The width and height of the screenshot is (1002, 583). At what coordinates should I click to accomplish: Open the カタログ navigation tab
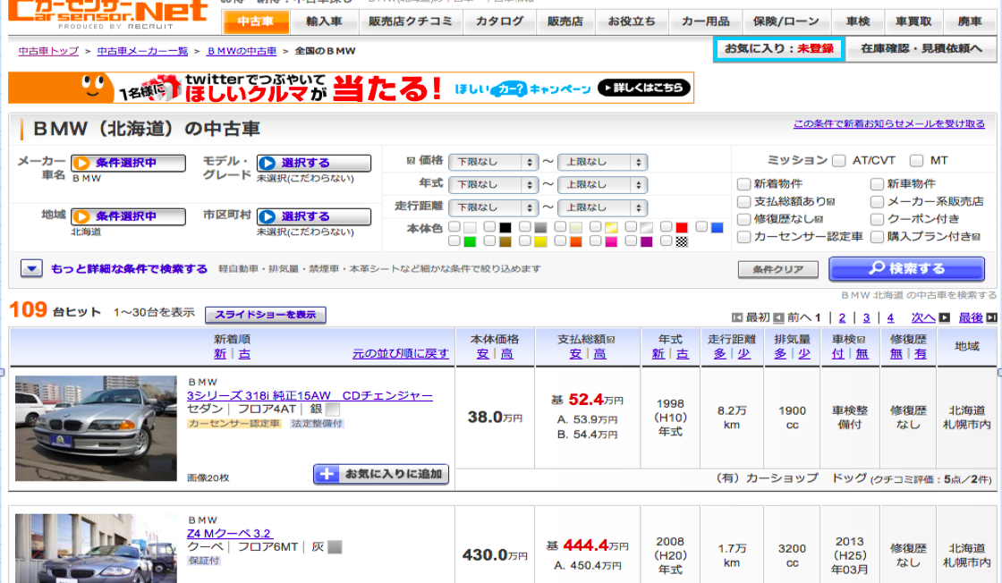tap(500, 21)
